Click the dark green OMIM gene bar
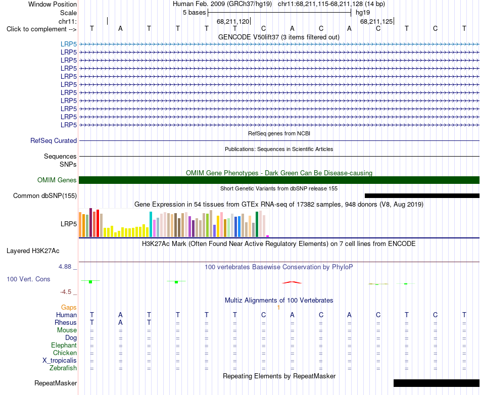The height and width of the screenshot is (395, 480). 279,180
